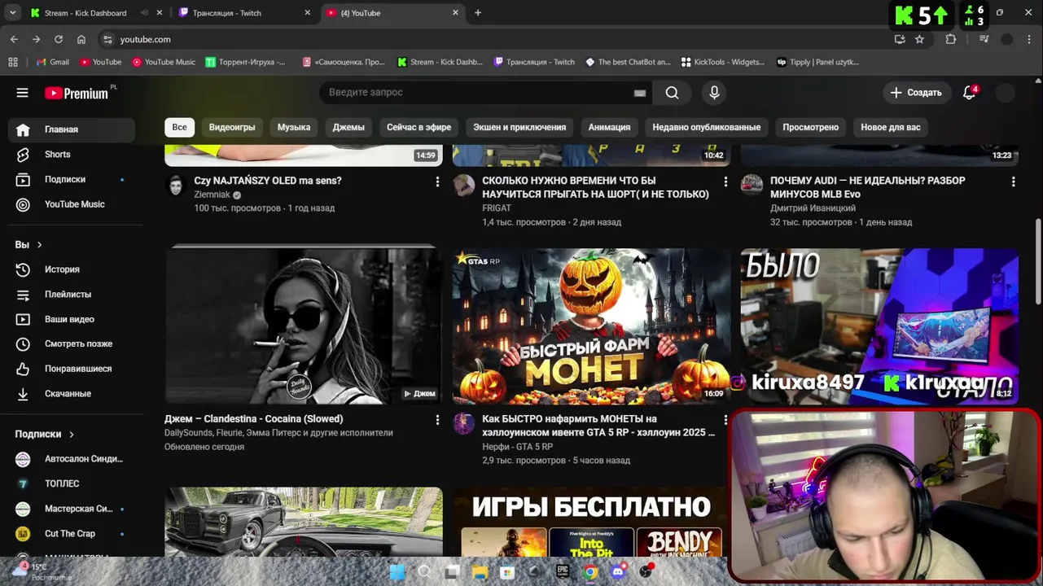The image size is (1043, 586).
Task: Open the YouTube Music bookmark
Action: pyautogui.click(x=164, y=62)
